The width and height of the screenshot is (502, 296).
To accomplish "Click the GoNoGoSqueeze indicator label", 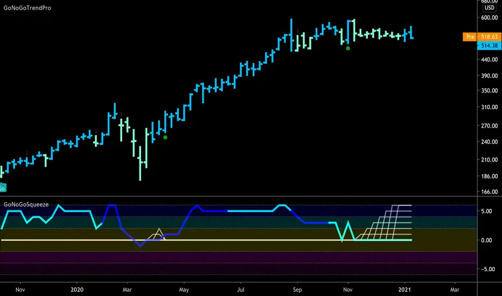I will (26, 205).
